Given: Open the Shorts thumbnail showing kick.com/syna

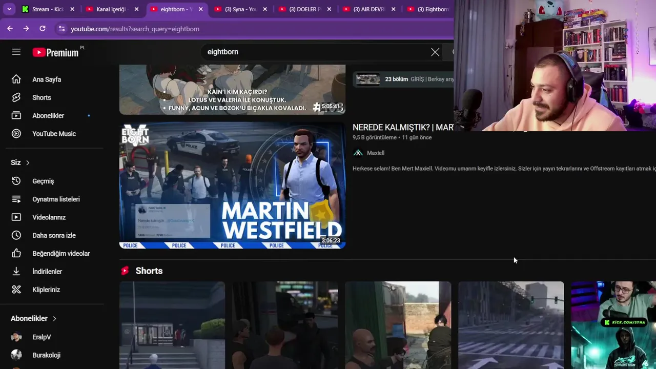Looking at the screenshot, I should point(613,325).
